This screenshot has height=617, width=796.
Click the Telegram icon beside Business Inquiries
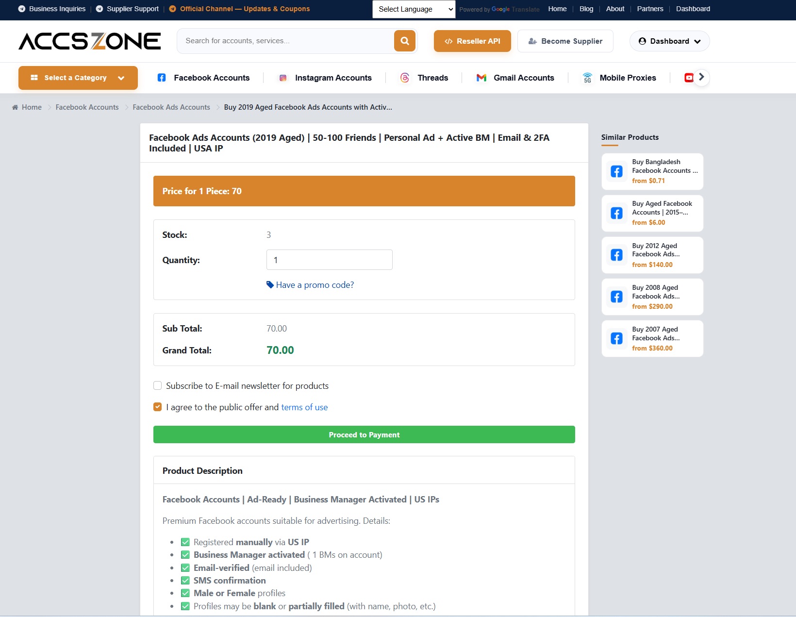click(22, 9)
